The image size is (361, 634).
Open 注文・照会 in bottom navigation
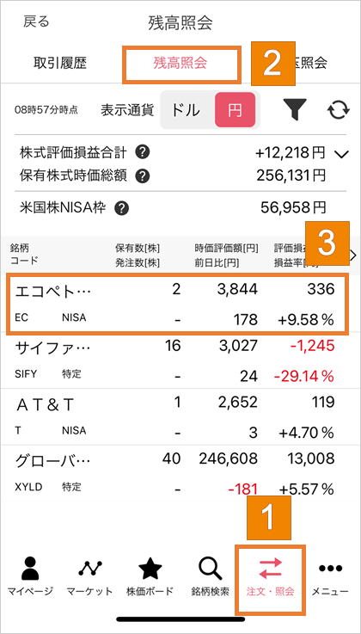[x=270, y=579]
